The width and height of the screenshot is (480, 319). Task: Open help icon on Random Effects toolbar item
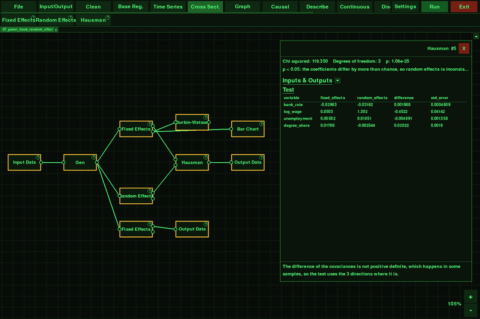pyautogui.click(x=70, y=17)
